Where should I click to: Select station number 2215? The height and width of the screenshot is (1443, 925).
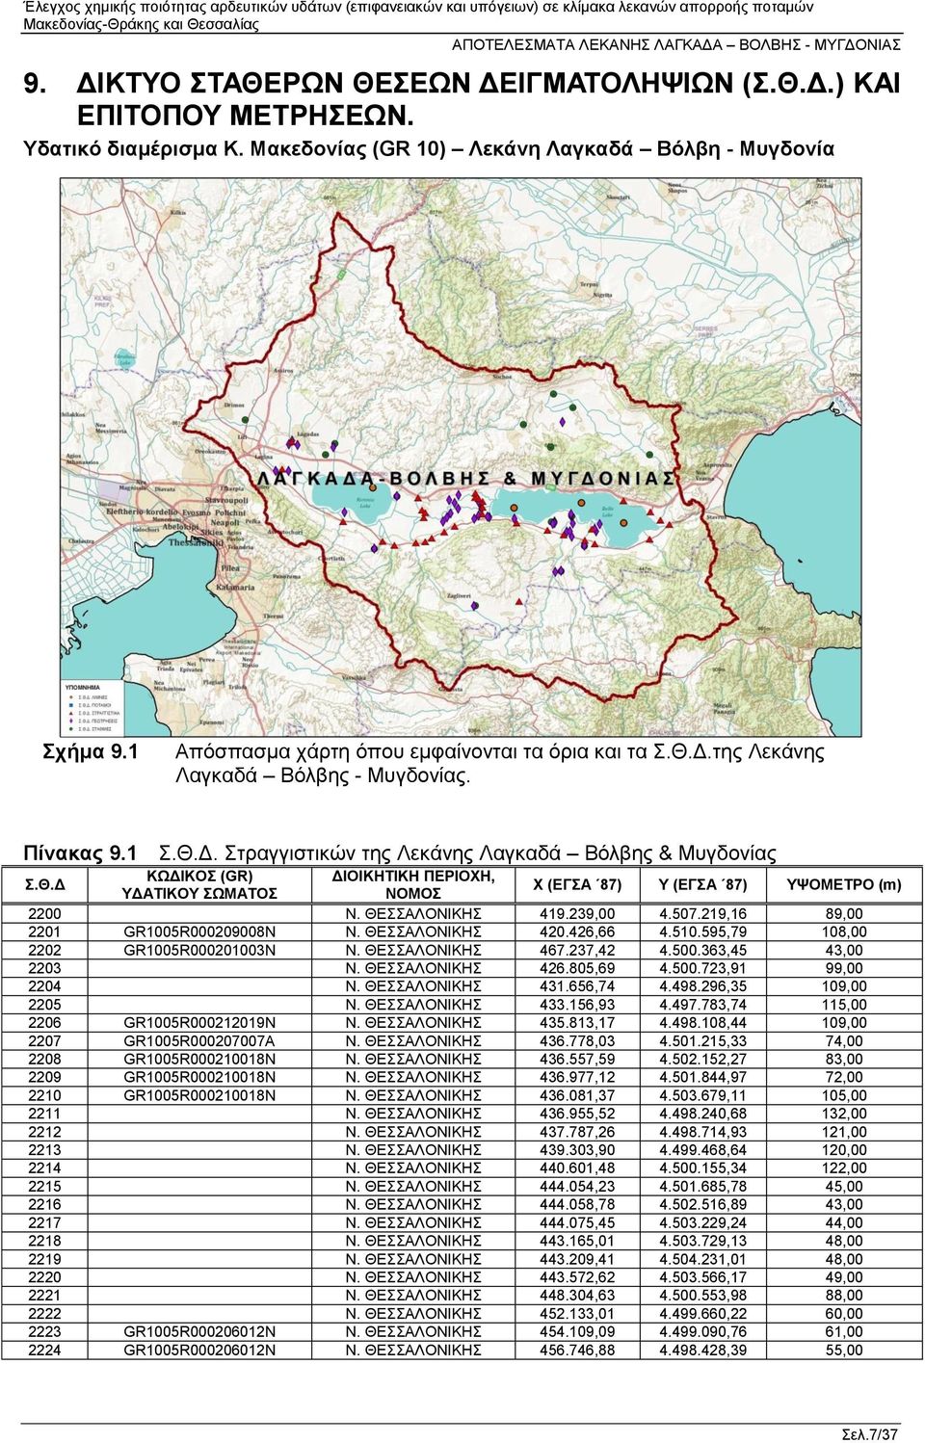point(44,1187)
